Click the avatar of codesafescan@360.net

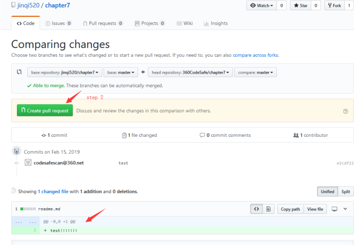tap(28, 163)
